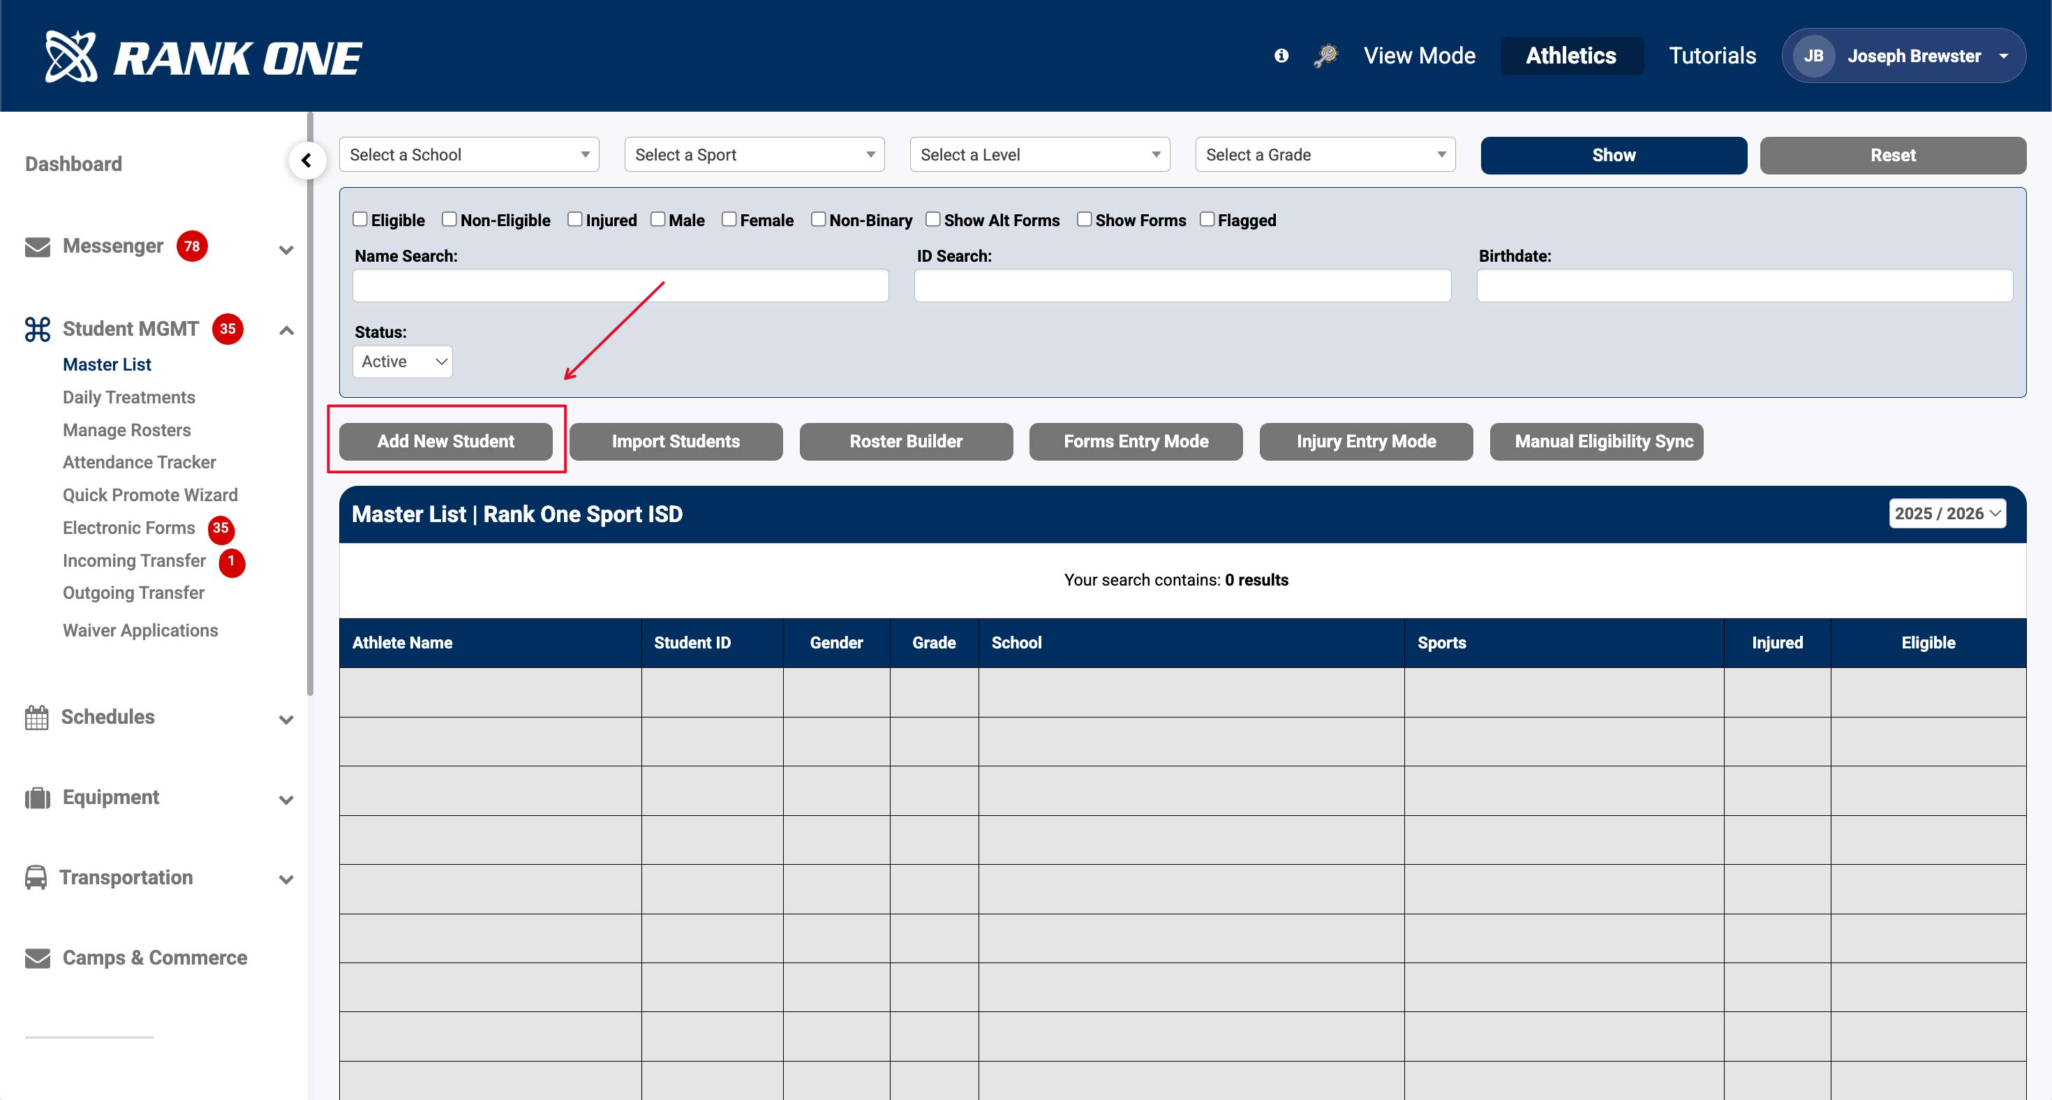Image resolution: width=2052 pixels, height=1100 pixels.
Task: Click the Incoming Transfer 1 badge
Action: (232, 562)
